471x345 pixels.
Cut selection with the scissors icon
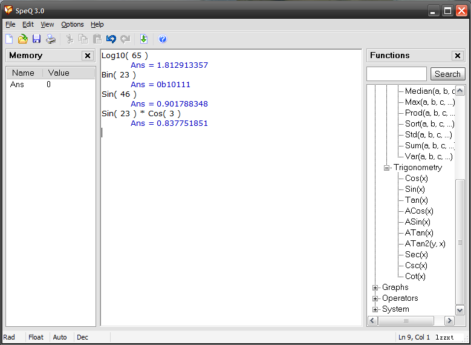click(x=70, y=39)
